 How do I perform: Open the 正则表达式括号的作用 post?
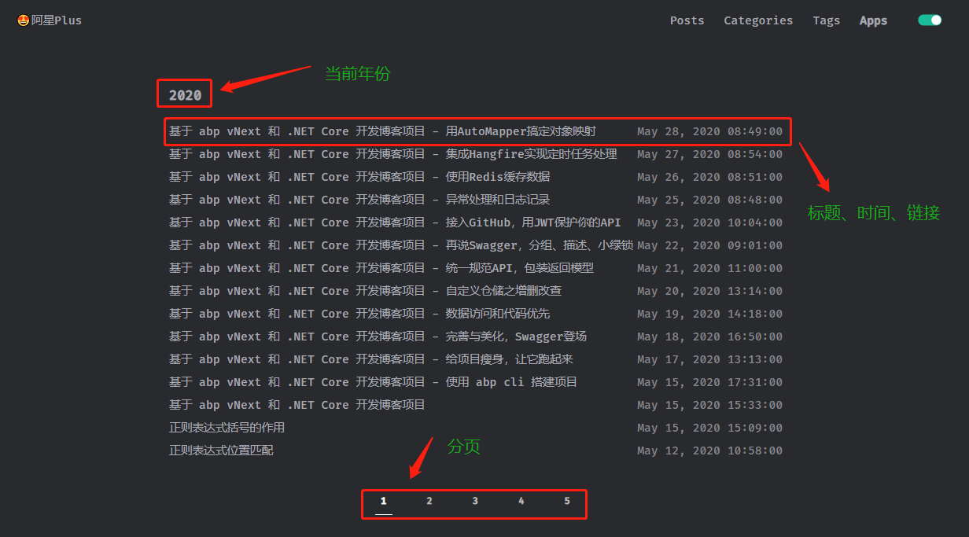[x=227, y=428]
